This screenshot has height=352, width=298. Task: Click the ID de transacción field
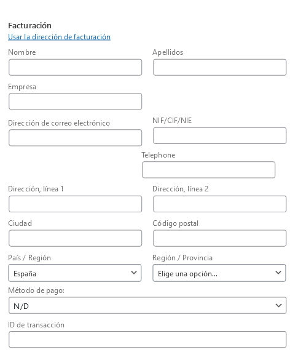point(147,340)
